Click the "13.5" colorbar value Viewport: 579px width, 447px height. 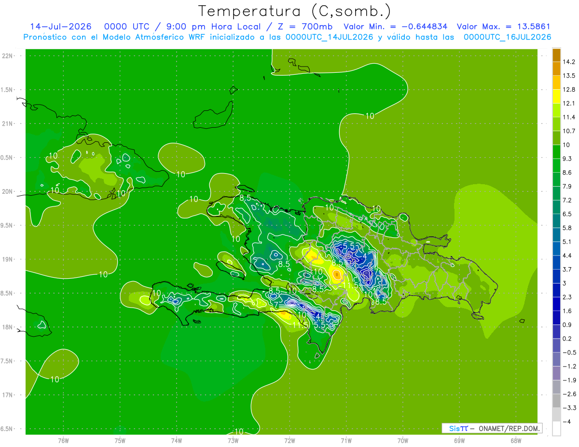[x=569, y=76]
